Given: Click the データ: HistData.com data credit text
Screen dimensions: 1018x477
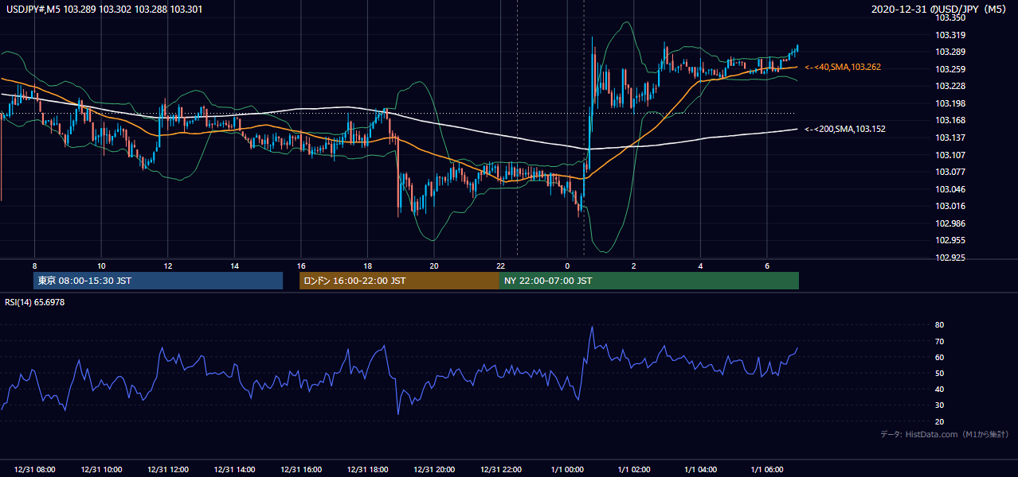Looking at the screenshot, I should (x=945, y=435).
